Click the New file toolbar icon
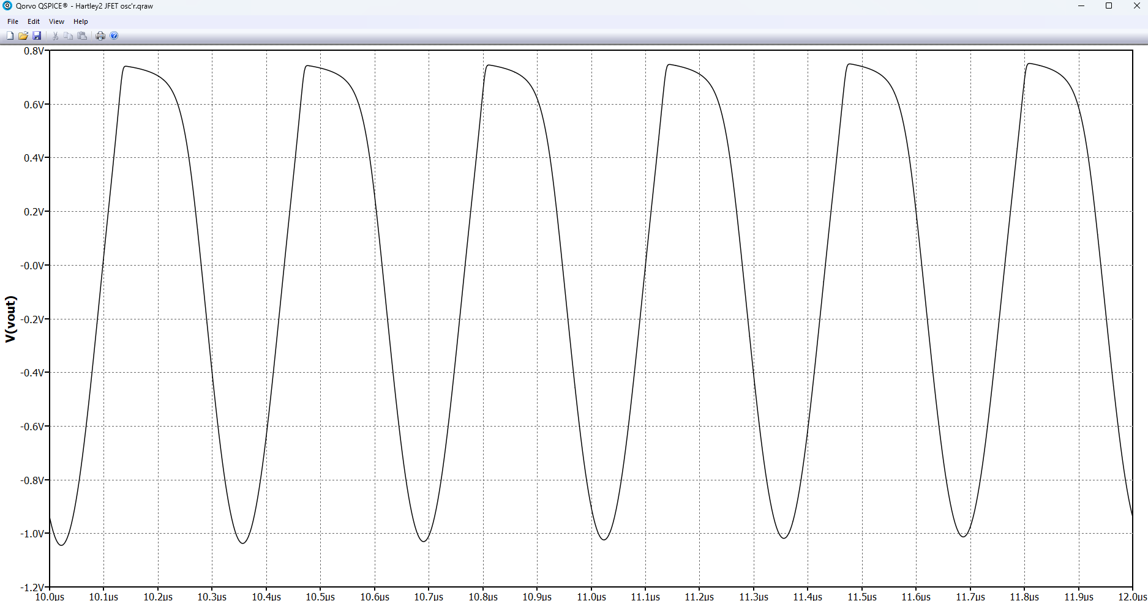This screenshot has width=1148, height=601. coord(10,36)
